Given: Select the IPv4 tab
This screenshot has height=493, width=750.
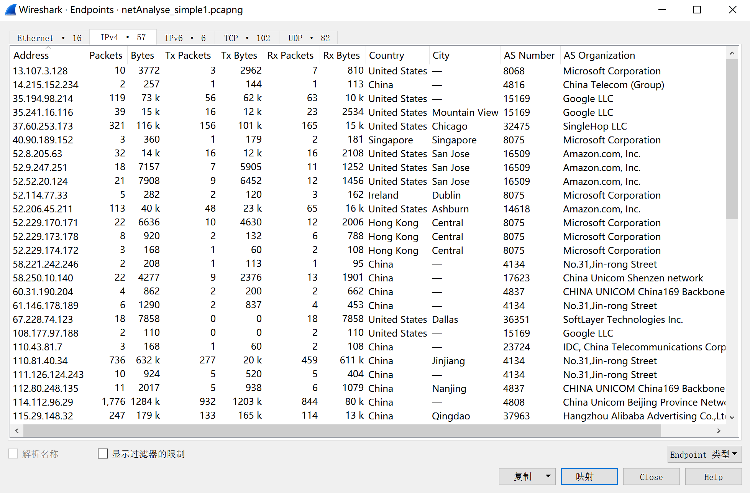Looking at the screenshot, I should point(123,38).
